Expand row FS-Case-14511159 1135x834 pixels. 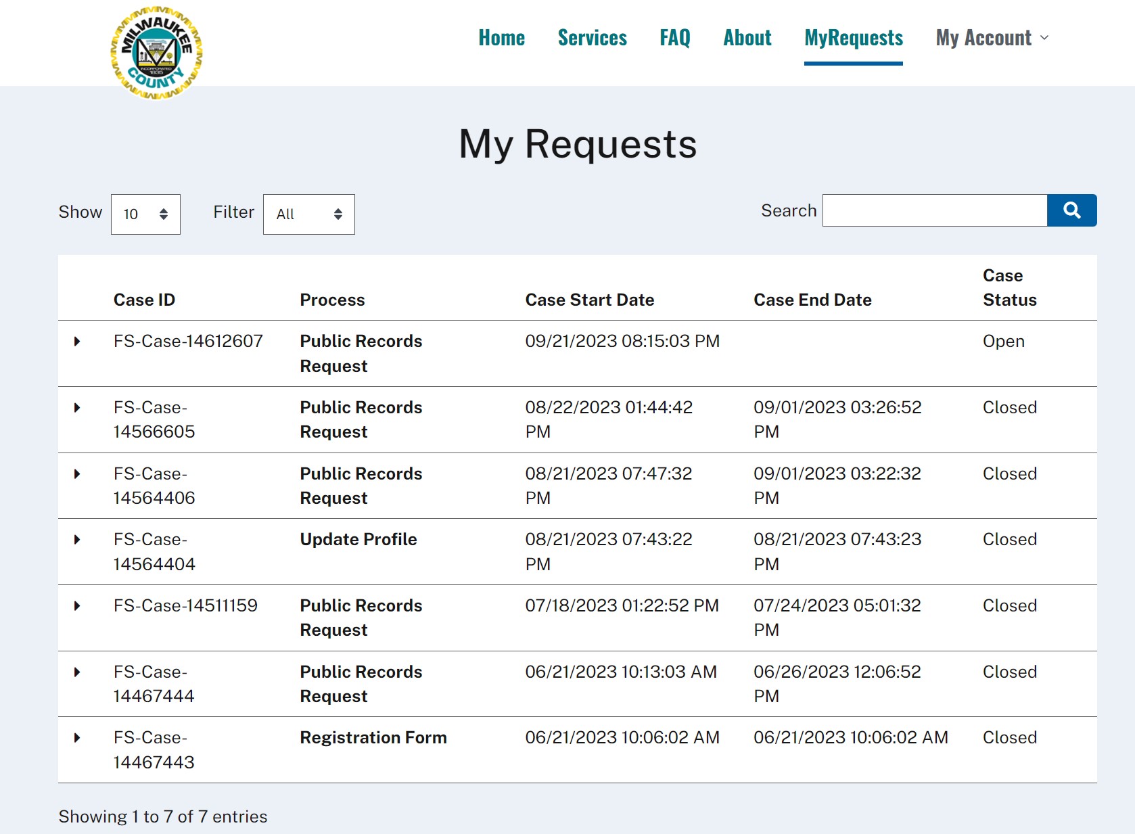(77, 606)
